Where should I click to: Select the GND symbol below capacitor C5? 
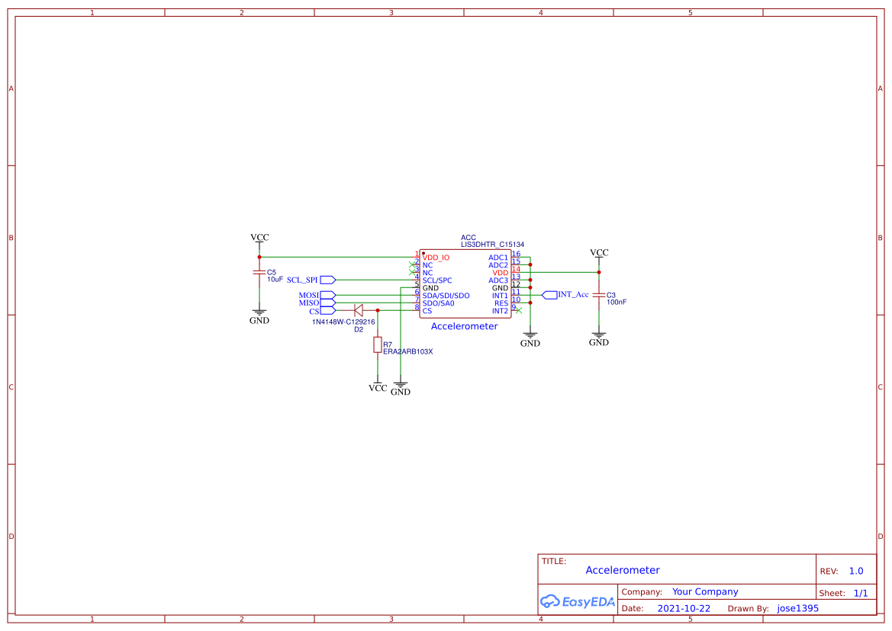click(259, 314)
